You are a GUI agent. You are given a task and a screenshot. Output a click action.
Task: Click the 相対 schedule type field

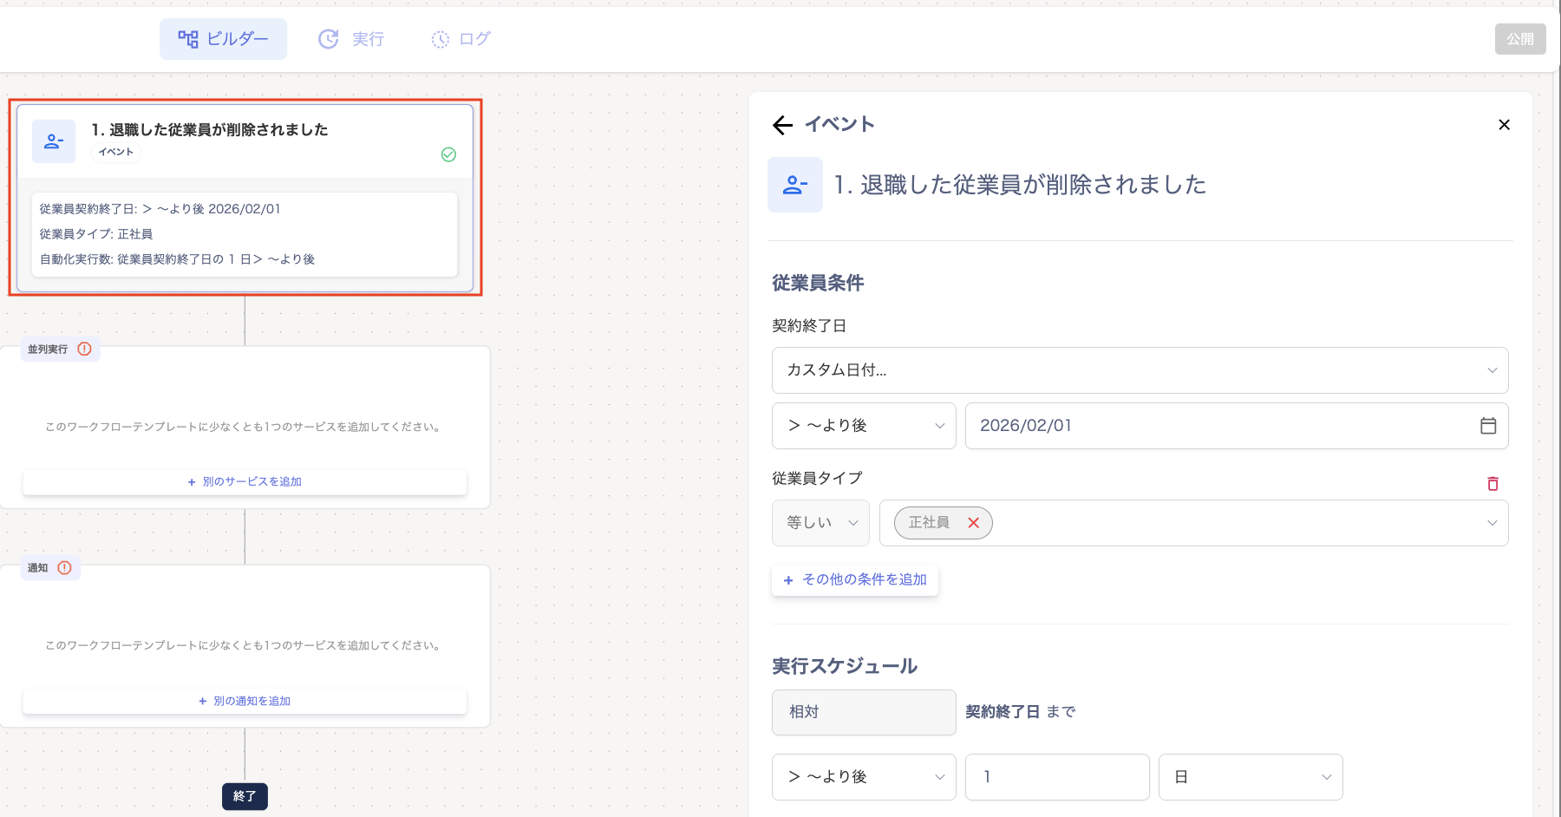click(864, 712)
